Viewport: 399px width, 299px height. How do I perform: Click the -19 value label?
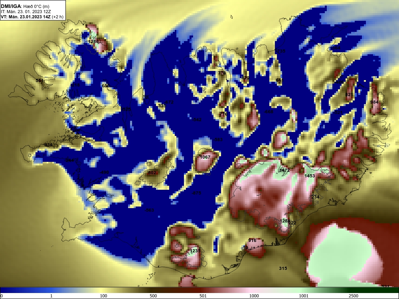point(245,248)
